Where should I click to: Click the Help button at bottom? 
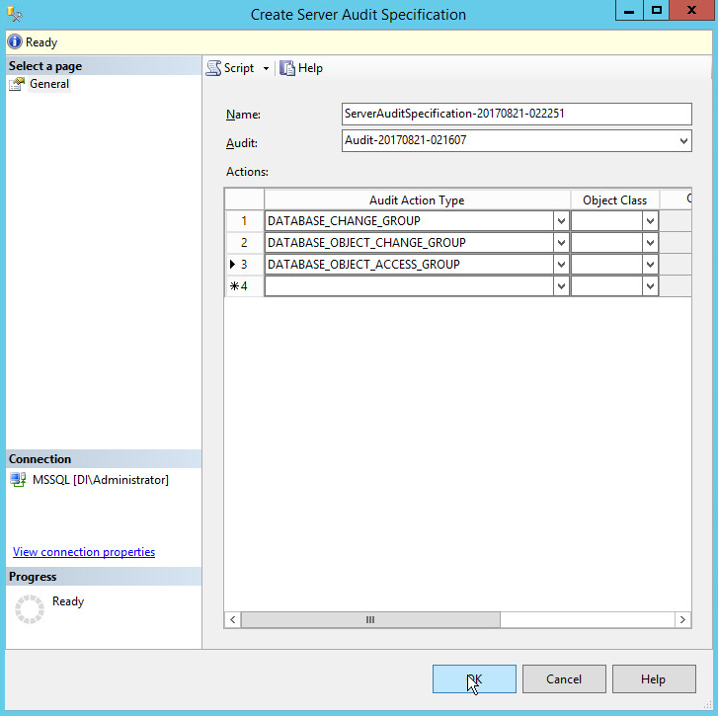pyautogui.click(x=653, y=679)
